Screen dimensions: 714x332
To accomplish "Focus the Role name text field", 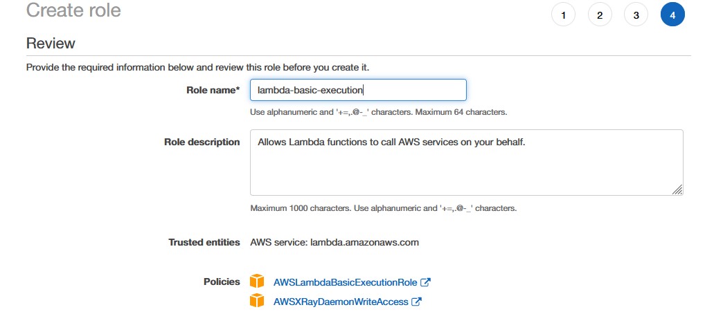I will tap(358, 90).
